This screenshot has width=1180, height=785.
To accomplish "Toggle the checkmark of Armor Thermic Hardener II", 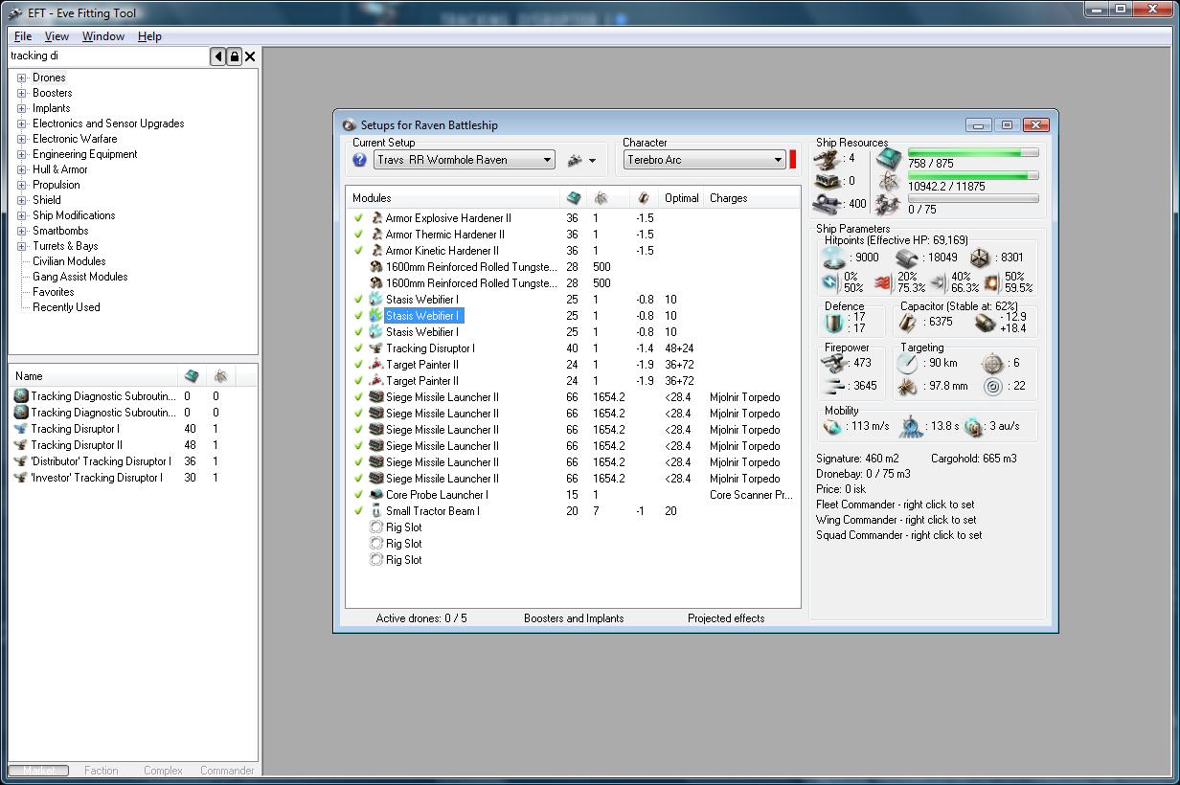I will pos(359,235).
